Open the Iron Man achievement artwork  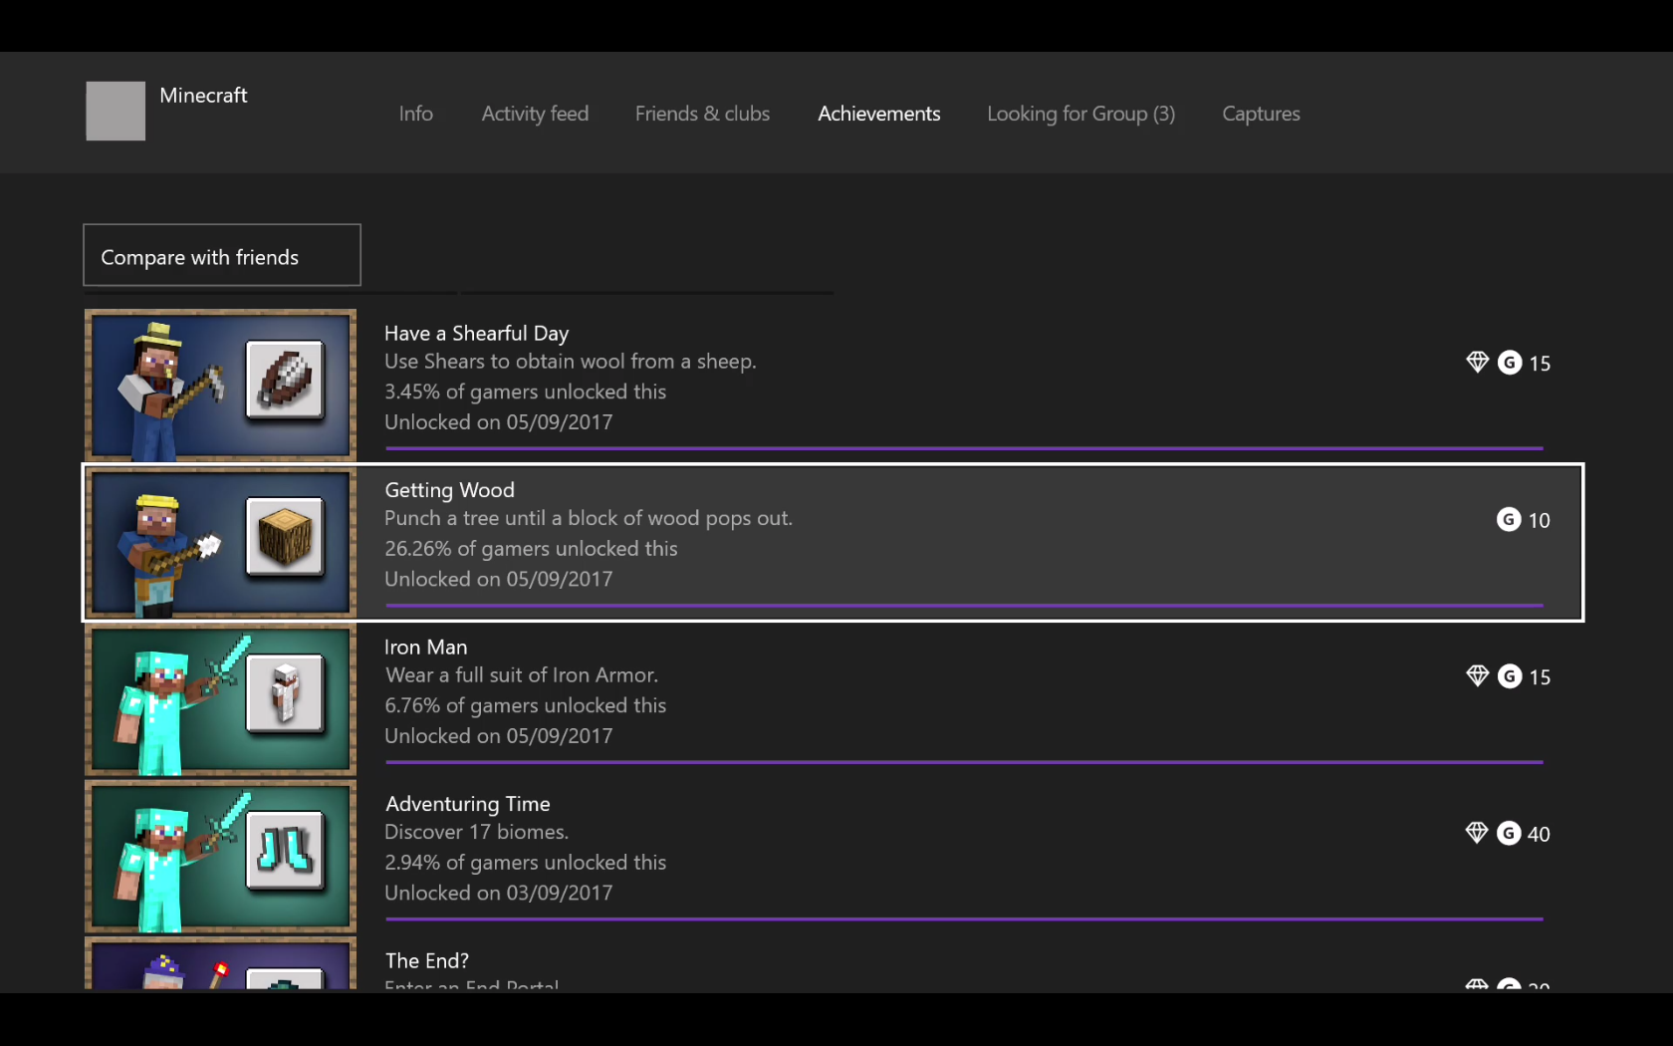tap(220, 699)
